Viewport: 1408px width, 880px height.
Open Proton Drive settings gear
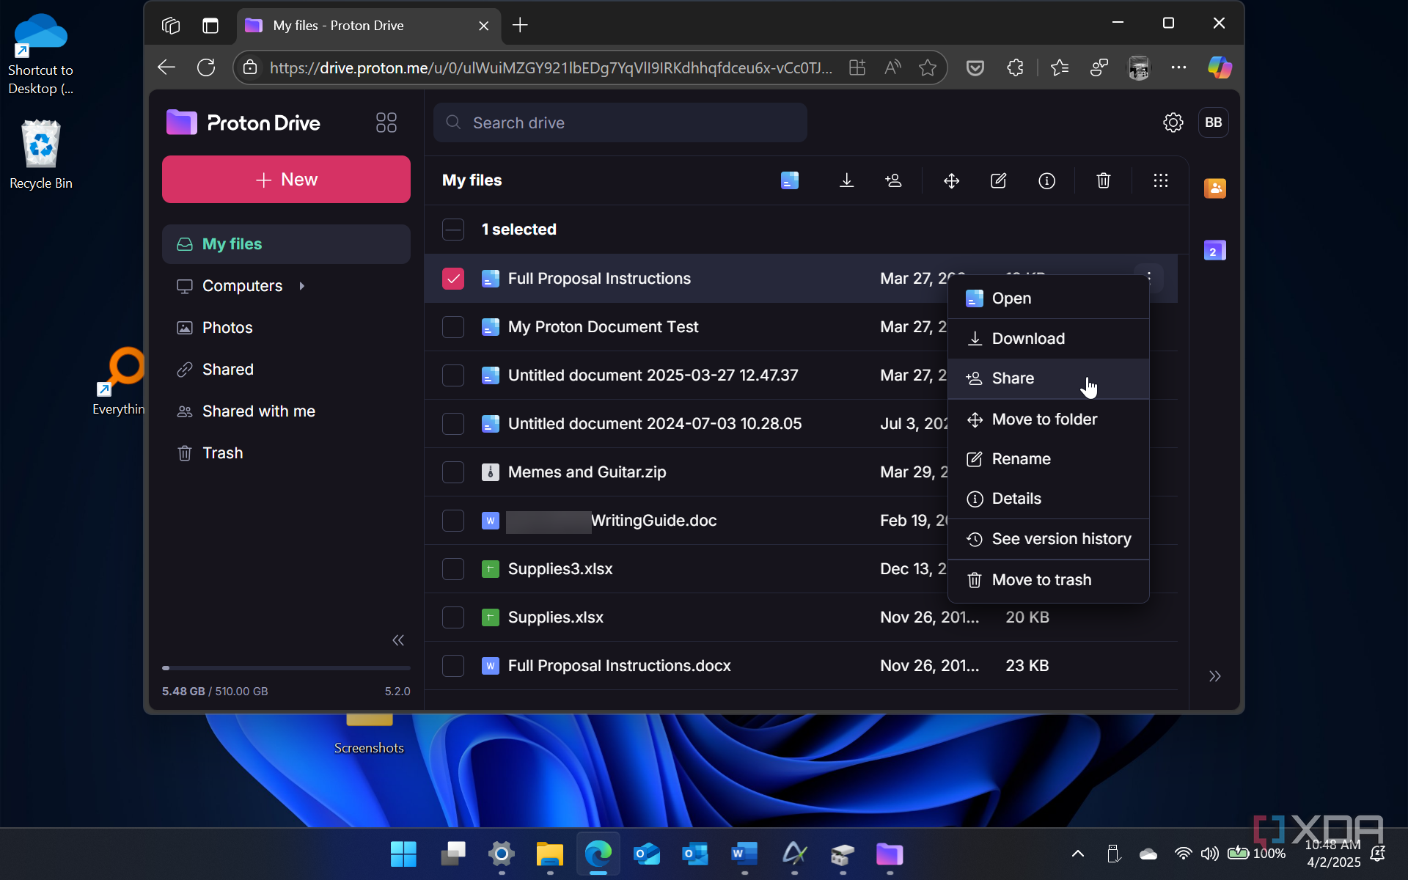[1173, 122]
